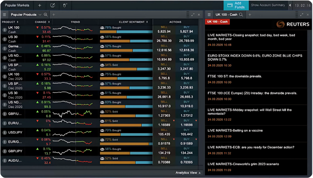Expand the Popular Products dropdown chevron

40,15
